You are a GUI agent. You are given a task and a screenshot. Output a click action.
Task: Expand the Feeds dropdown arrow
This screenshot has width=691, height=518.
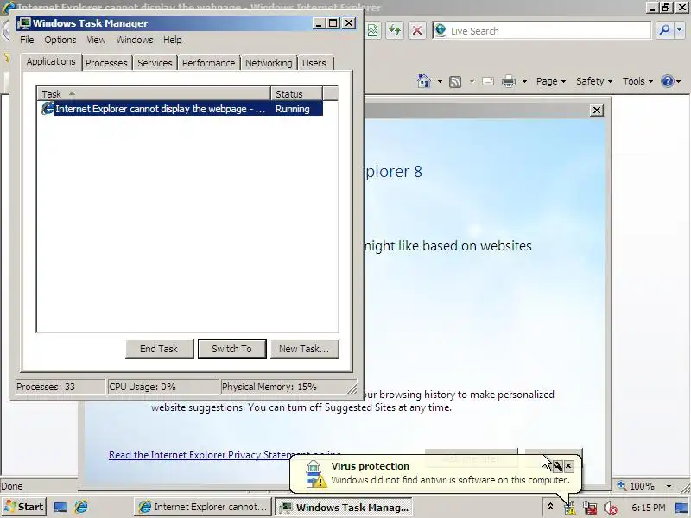pos(472,81)
